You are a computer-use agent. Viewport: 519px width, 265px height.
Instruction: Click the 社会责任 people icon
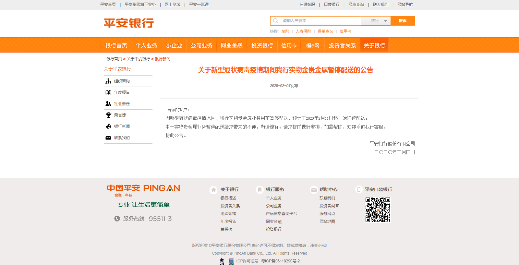click(108, 104)
